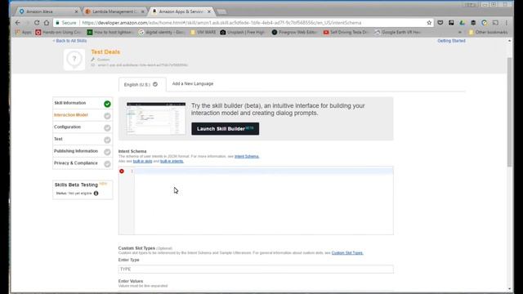The width and height of the screenshot is (523, 294).
Task: Click the scrollbar down arrow
Action: [509, 288]
